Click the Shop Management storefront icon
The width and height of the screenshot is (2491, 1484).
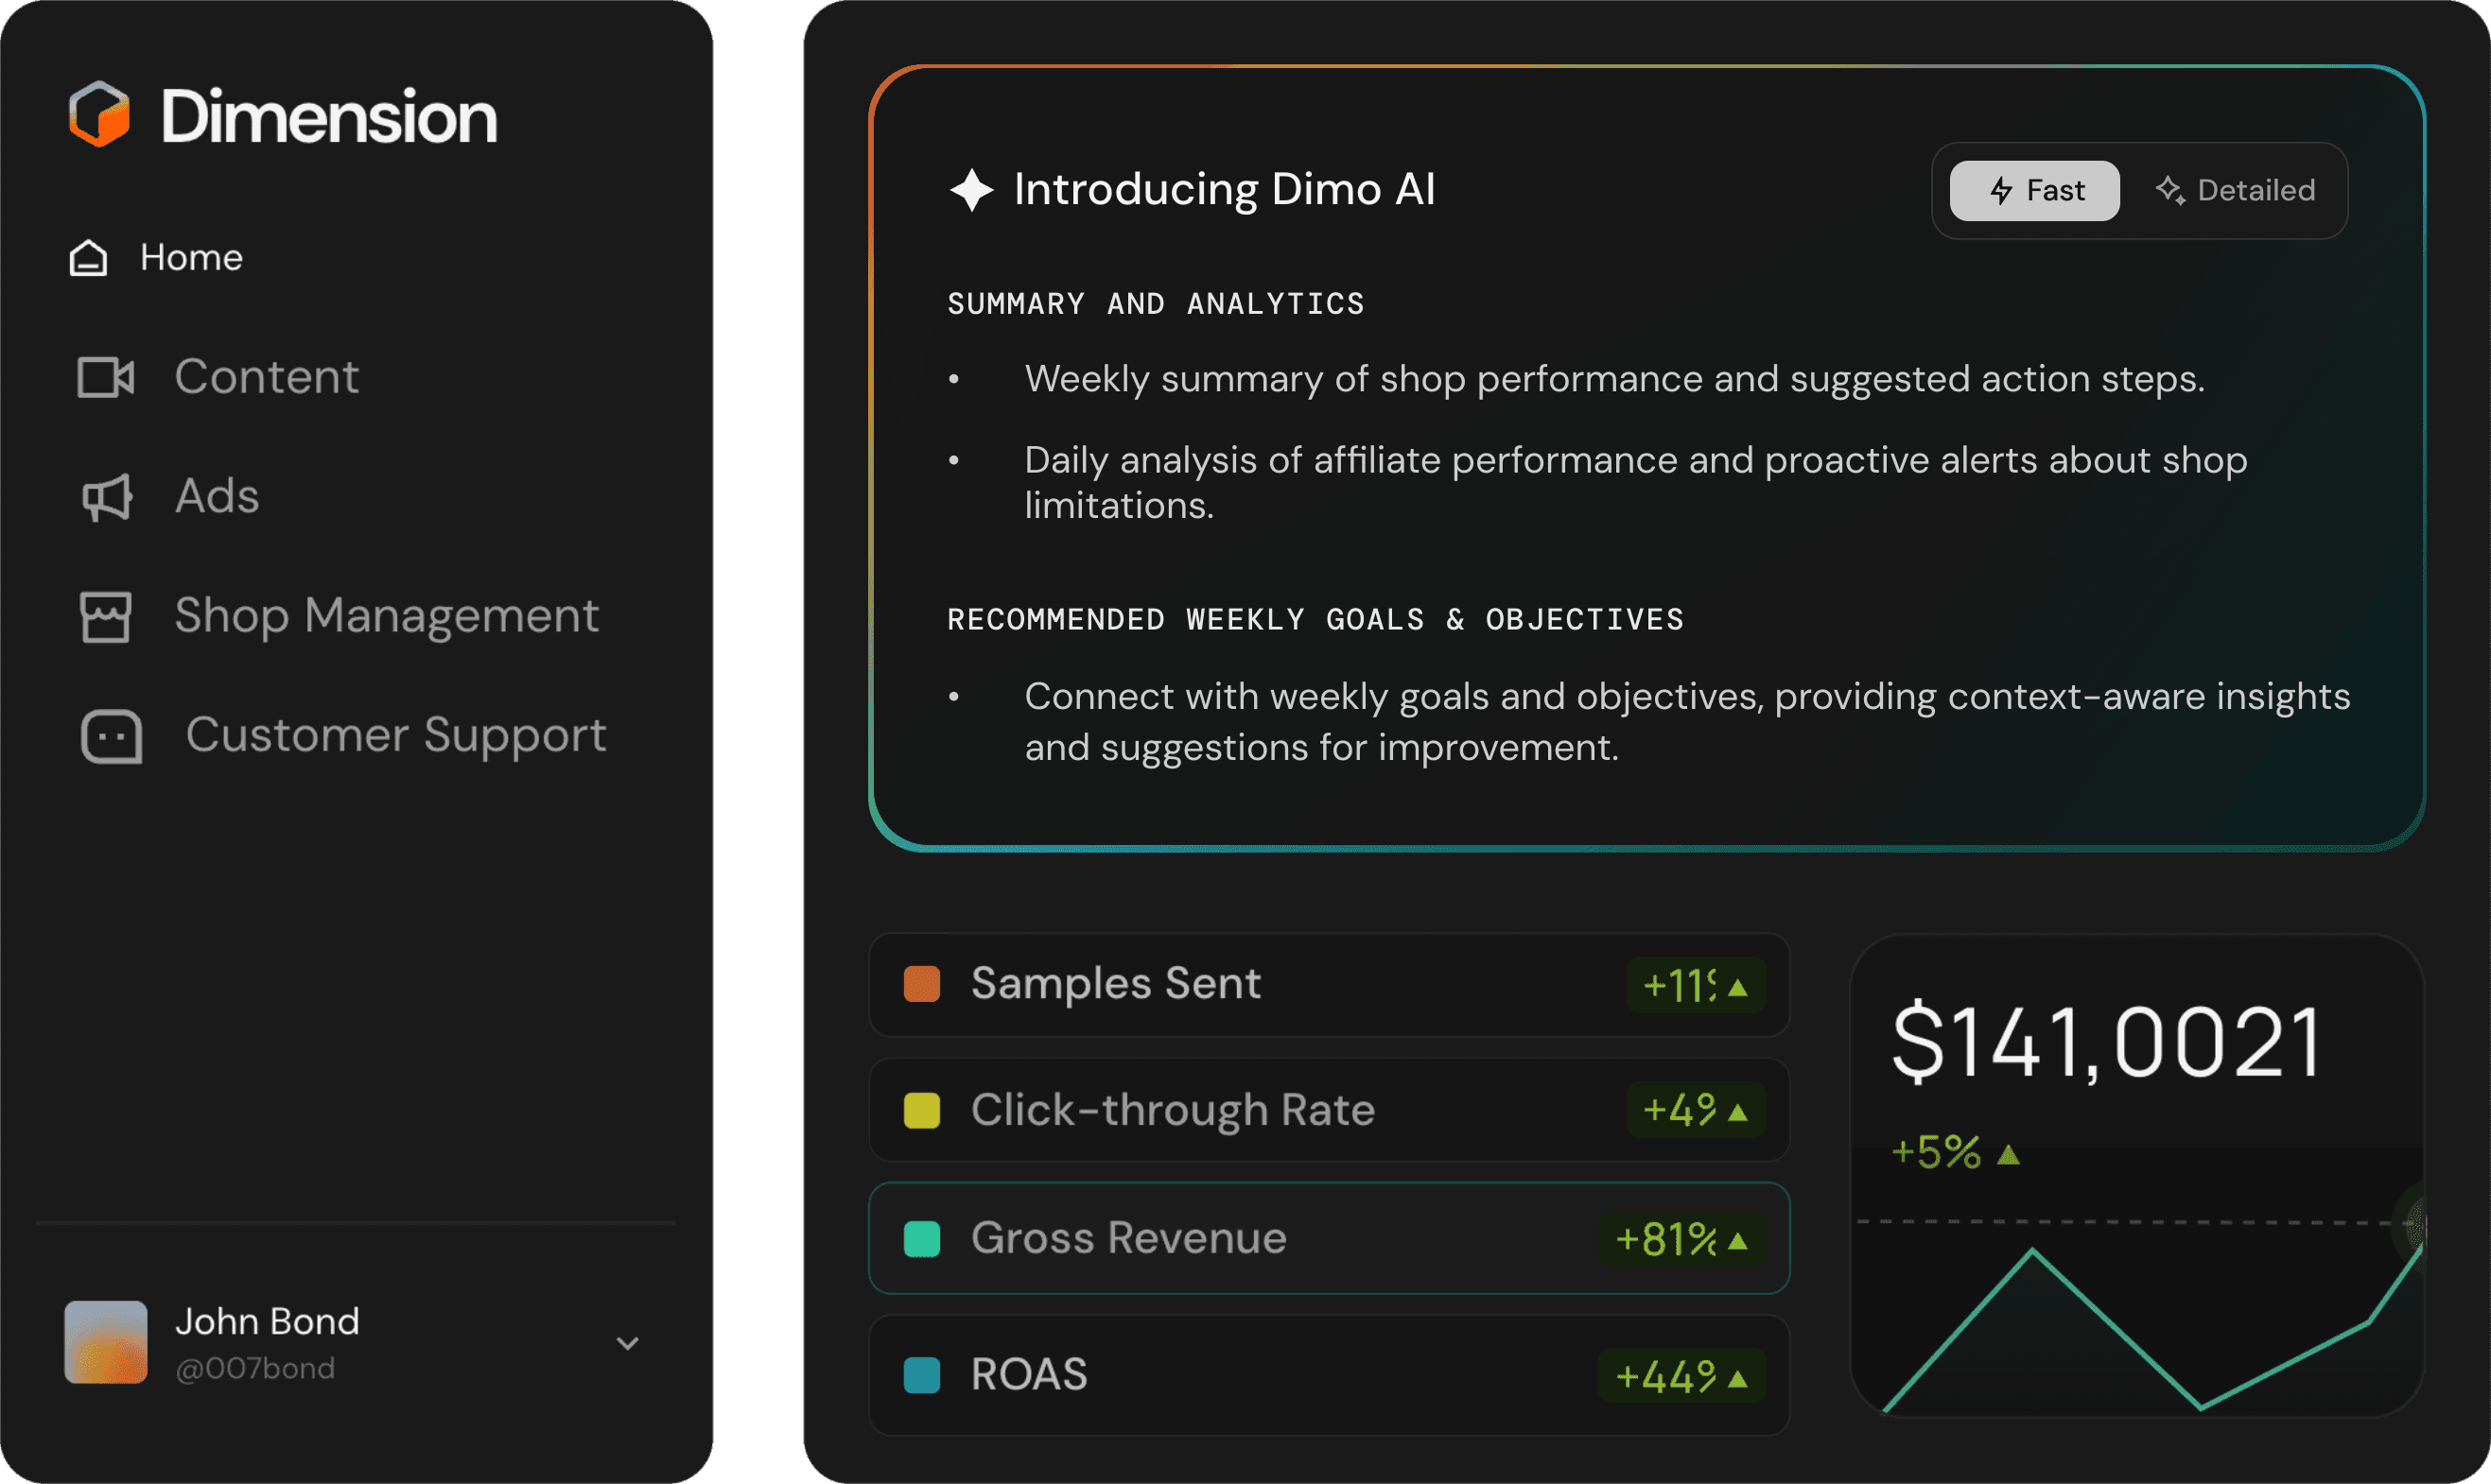106,616
